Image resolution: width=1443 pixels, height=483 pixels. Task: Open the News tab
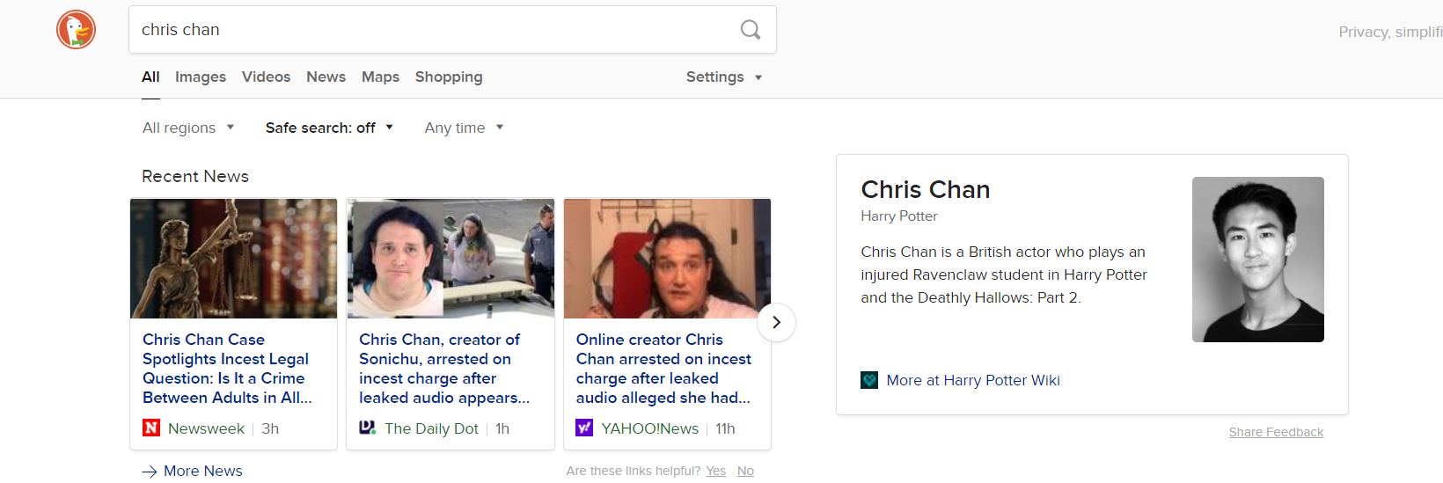(326, 77)
